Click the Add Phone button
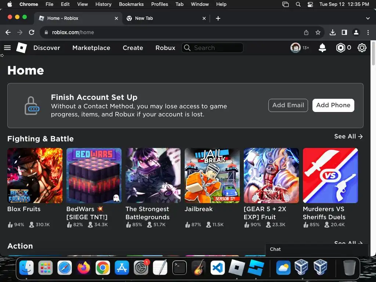 pos(333,105)
